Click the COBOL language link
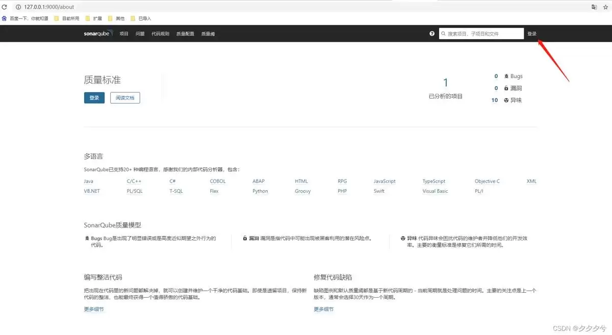 [x=218, y=181]
